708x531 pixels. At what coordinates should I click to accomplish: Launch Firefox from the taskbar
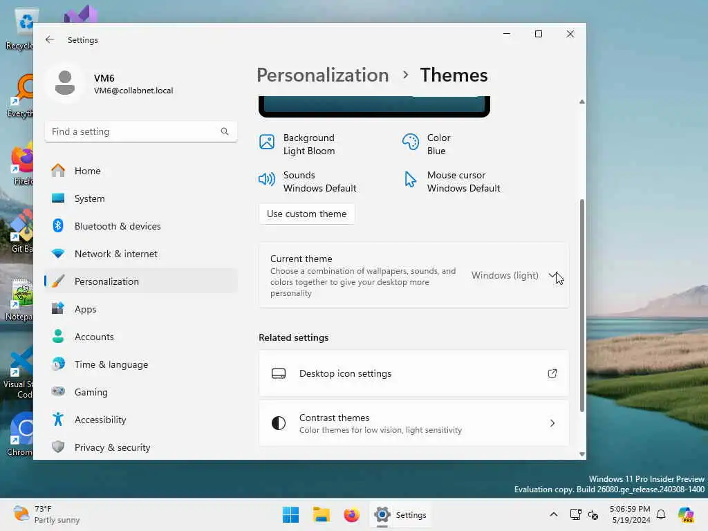351,514
